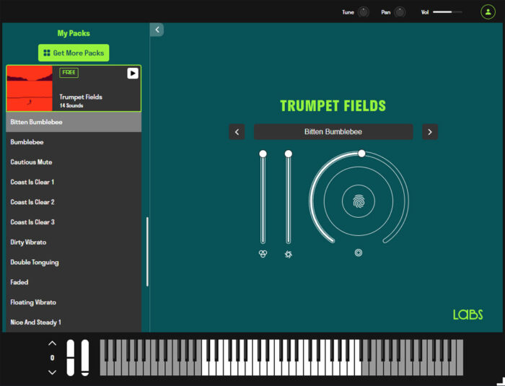Adjust the Vol slider in top bar
The image size is (505, 386).
(x=447, y=12)
